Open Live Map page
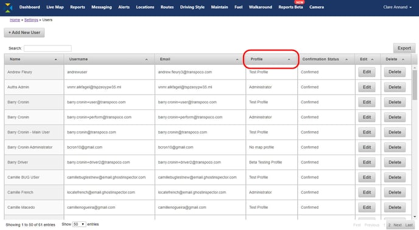 (55, 7)
